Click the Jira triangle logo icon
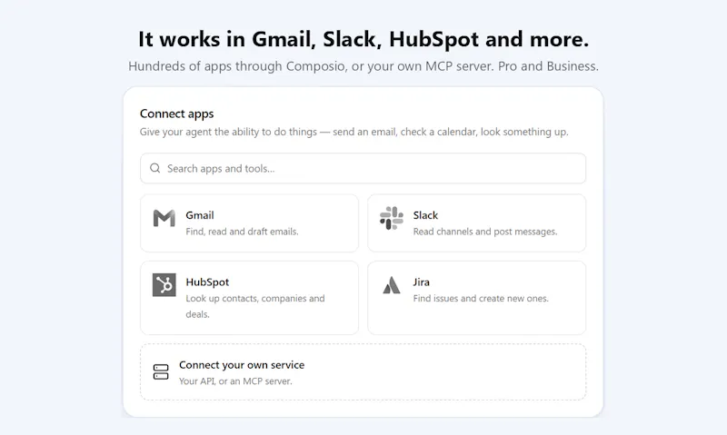This screenshot has height=435, width=727. 392,285
